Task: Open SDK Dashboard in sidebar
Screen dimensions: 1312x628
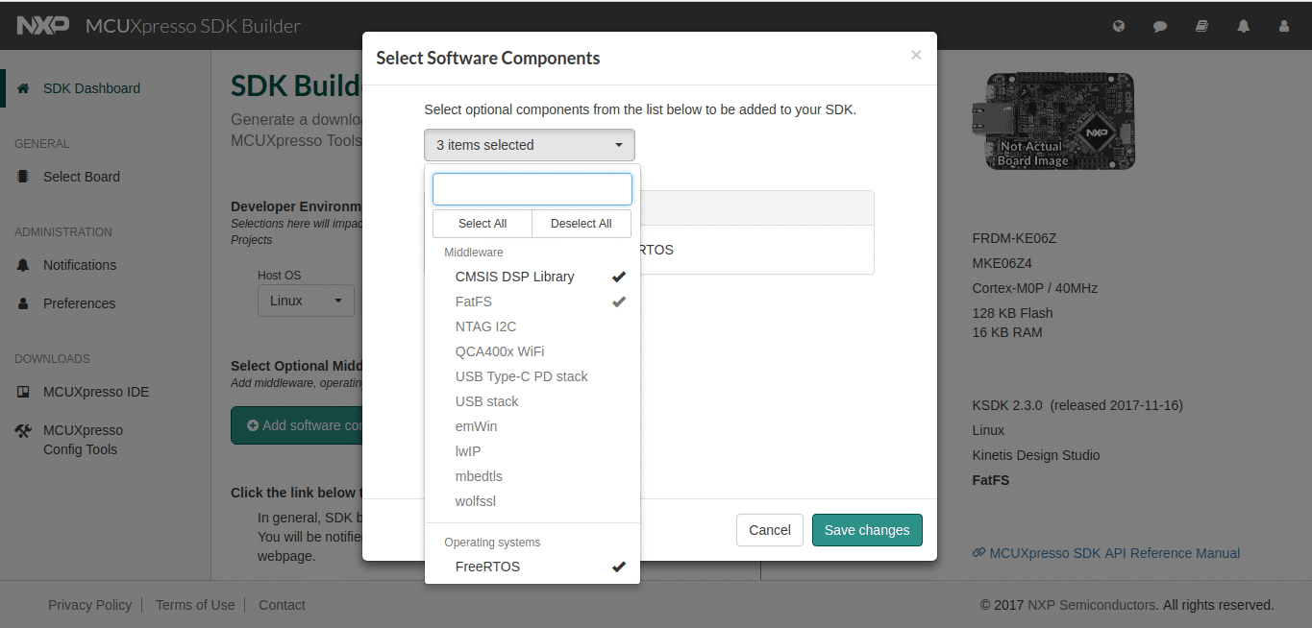Action: 91,88
